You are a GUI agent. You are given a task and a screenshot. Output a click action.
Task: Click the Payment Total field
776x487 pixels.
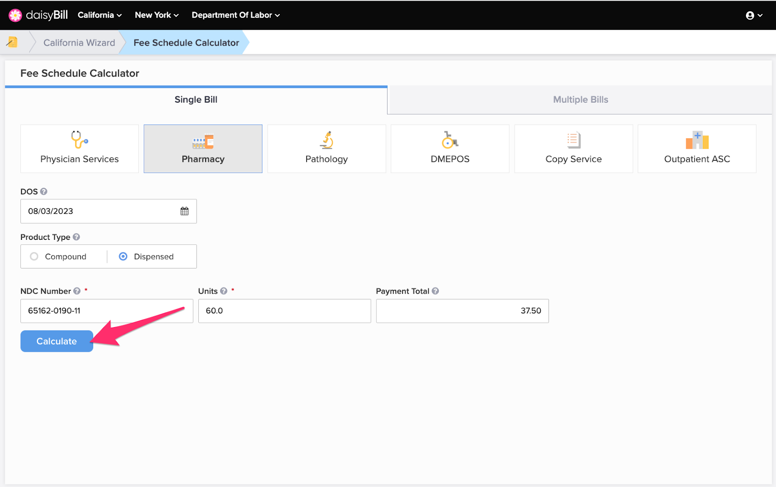(462, 311)
